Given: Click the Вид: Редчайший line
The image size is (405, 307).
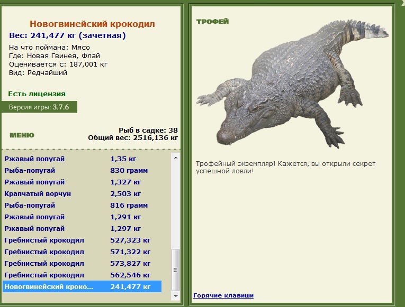Looking at the screenshot, I should click(x=38, y=73).
